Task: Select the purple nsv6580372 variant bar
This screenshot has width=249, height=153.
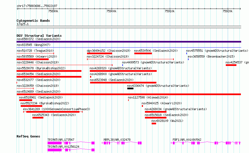Action: 129,42
